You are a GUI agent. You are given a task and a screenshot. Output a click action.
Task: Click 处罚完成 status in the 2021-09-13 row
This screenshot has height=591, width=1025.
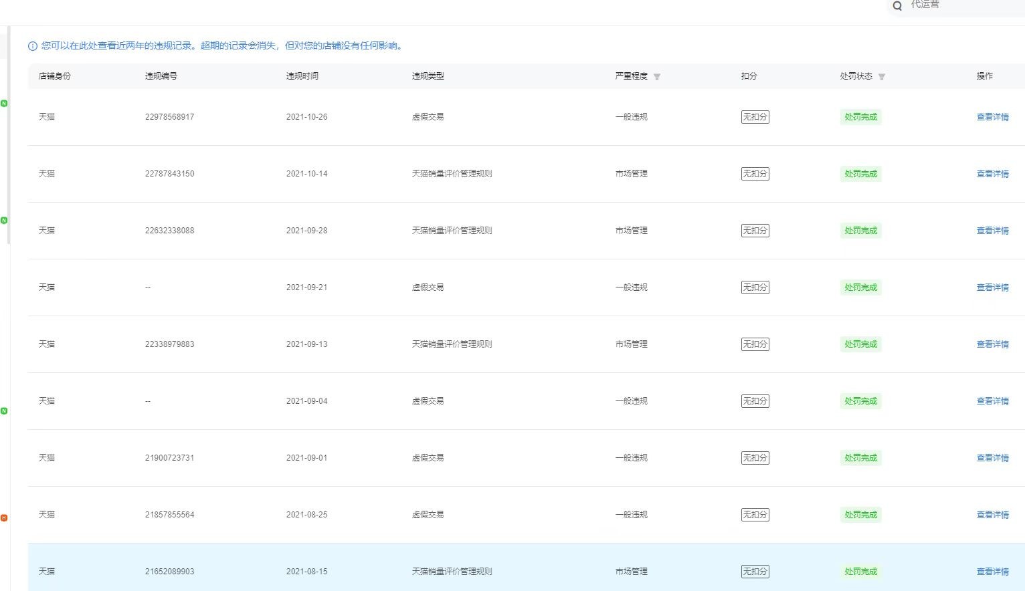(860, 344)
